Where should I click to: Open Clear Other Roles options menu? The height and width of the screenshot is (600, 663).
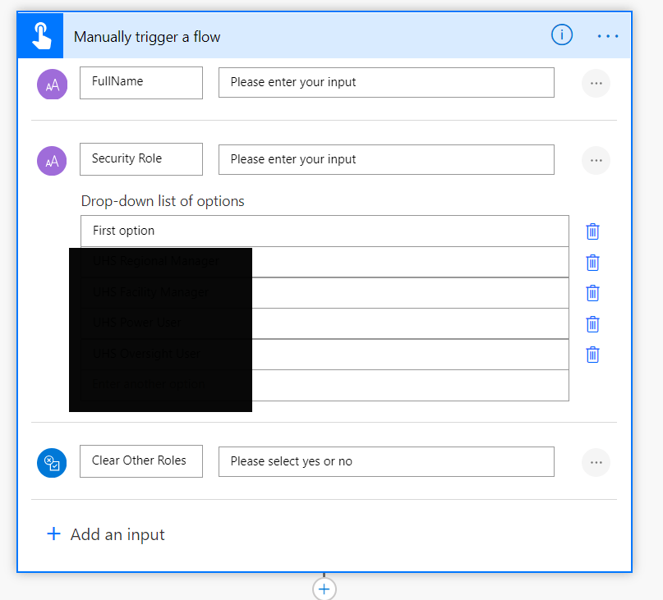(596, 462)
